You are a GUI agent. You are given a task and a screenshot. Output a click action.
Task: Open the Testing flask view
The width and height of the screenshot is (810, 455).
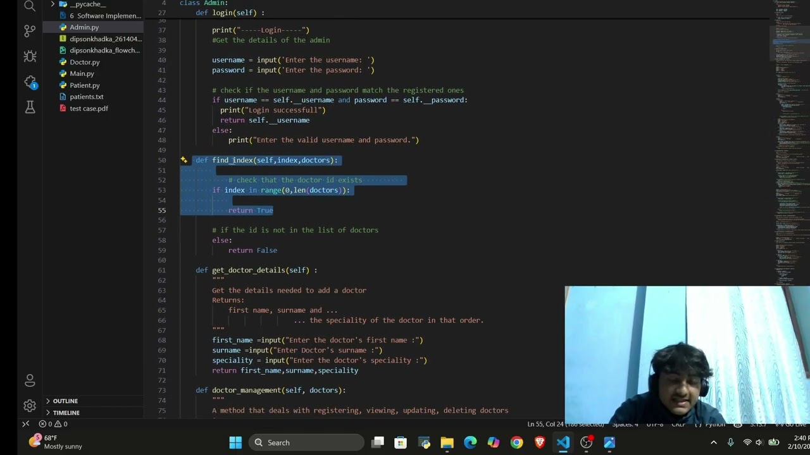pyautogui.click(x=30, y=107)
